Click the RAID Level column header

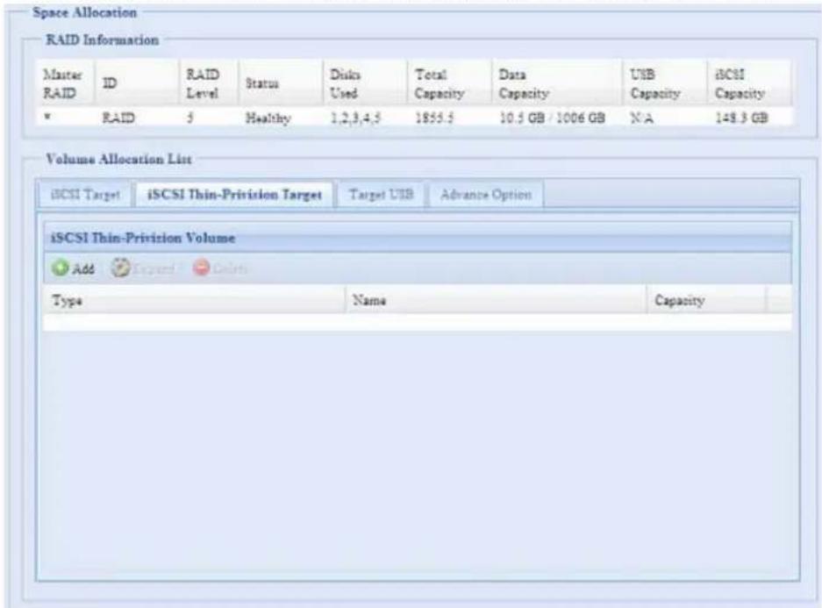coord(209,84)
